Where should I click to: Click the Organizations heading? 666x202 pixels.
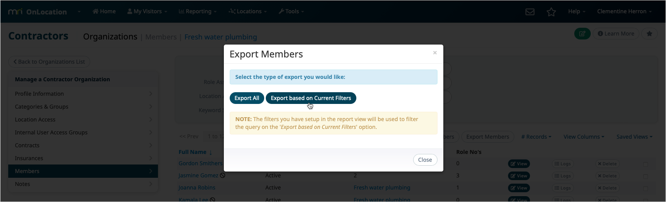point(110,37)
